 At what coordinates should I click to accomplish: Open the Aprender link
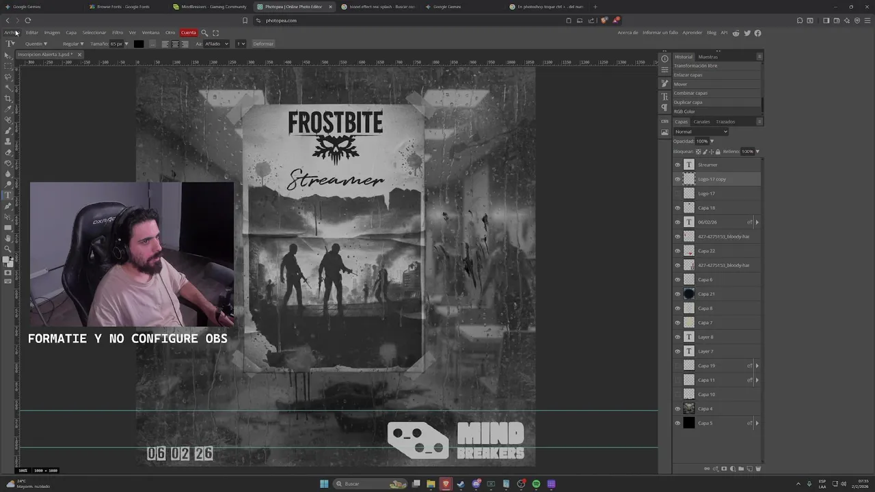coord(692,33)
